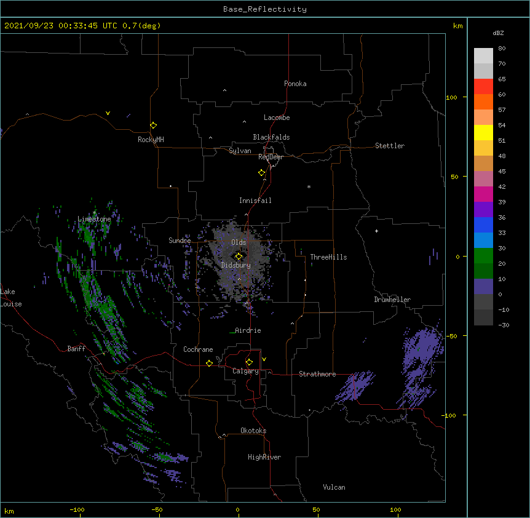This screenshot has height=518, width=530.
Task: Select the royal blue swatch in dBZ legend
Action: click(483, 225)
